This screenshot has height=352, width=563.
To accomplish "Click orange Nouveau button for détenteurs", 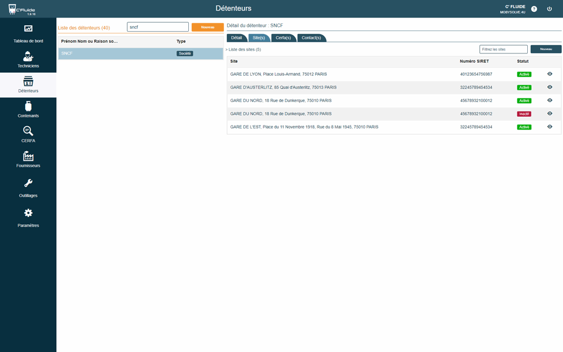I will [x=208, y=28].
